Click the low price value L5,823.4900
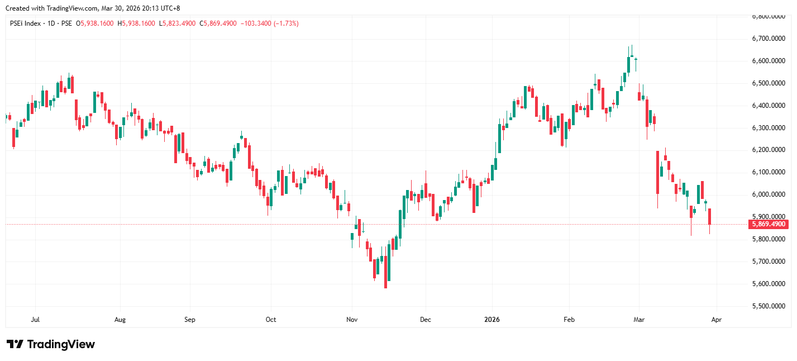 [178, 23]
